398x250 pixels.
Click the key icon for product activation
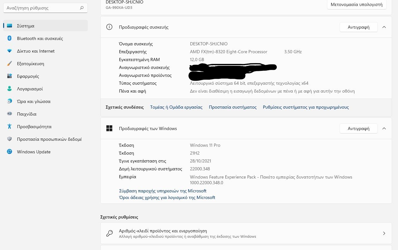pyautogui.click(x=109, y=233)
